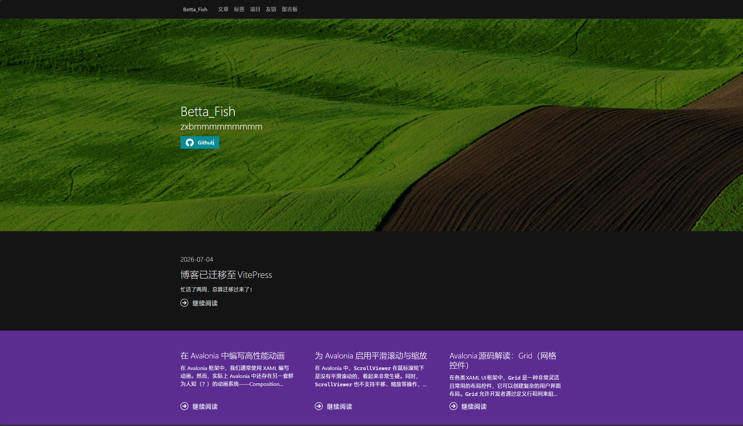
Task: Click the arrow icon under the 高性能动画 post
Action: (x=184, y=406)
